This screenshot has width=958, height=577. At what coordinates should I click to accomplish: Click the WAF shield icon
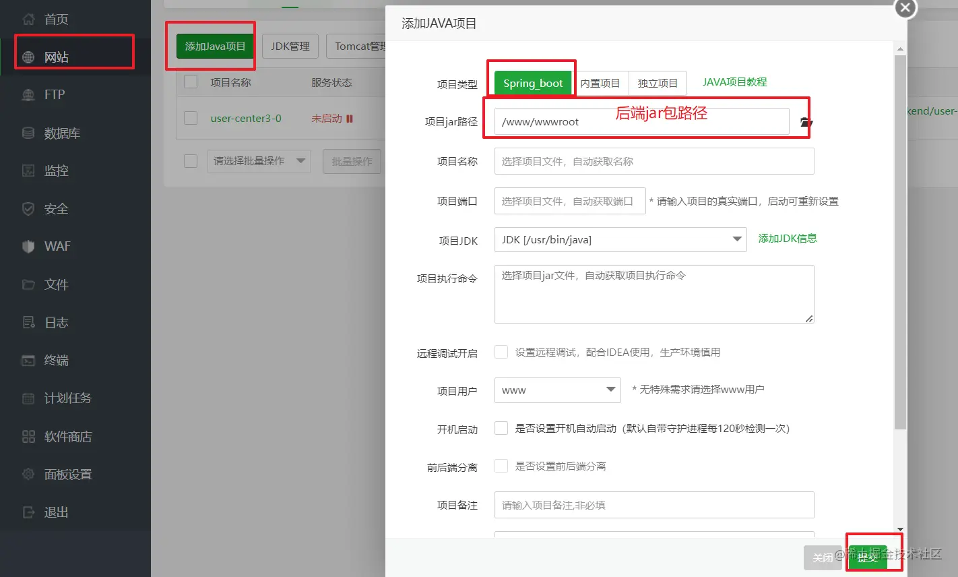tap(28, 247)
